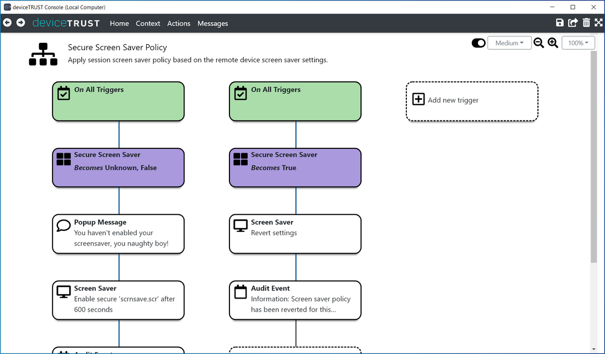605x354 pixels.
Task: Click calendar-check icon in left On All Triggers
Action: (x=64, y=93)
